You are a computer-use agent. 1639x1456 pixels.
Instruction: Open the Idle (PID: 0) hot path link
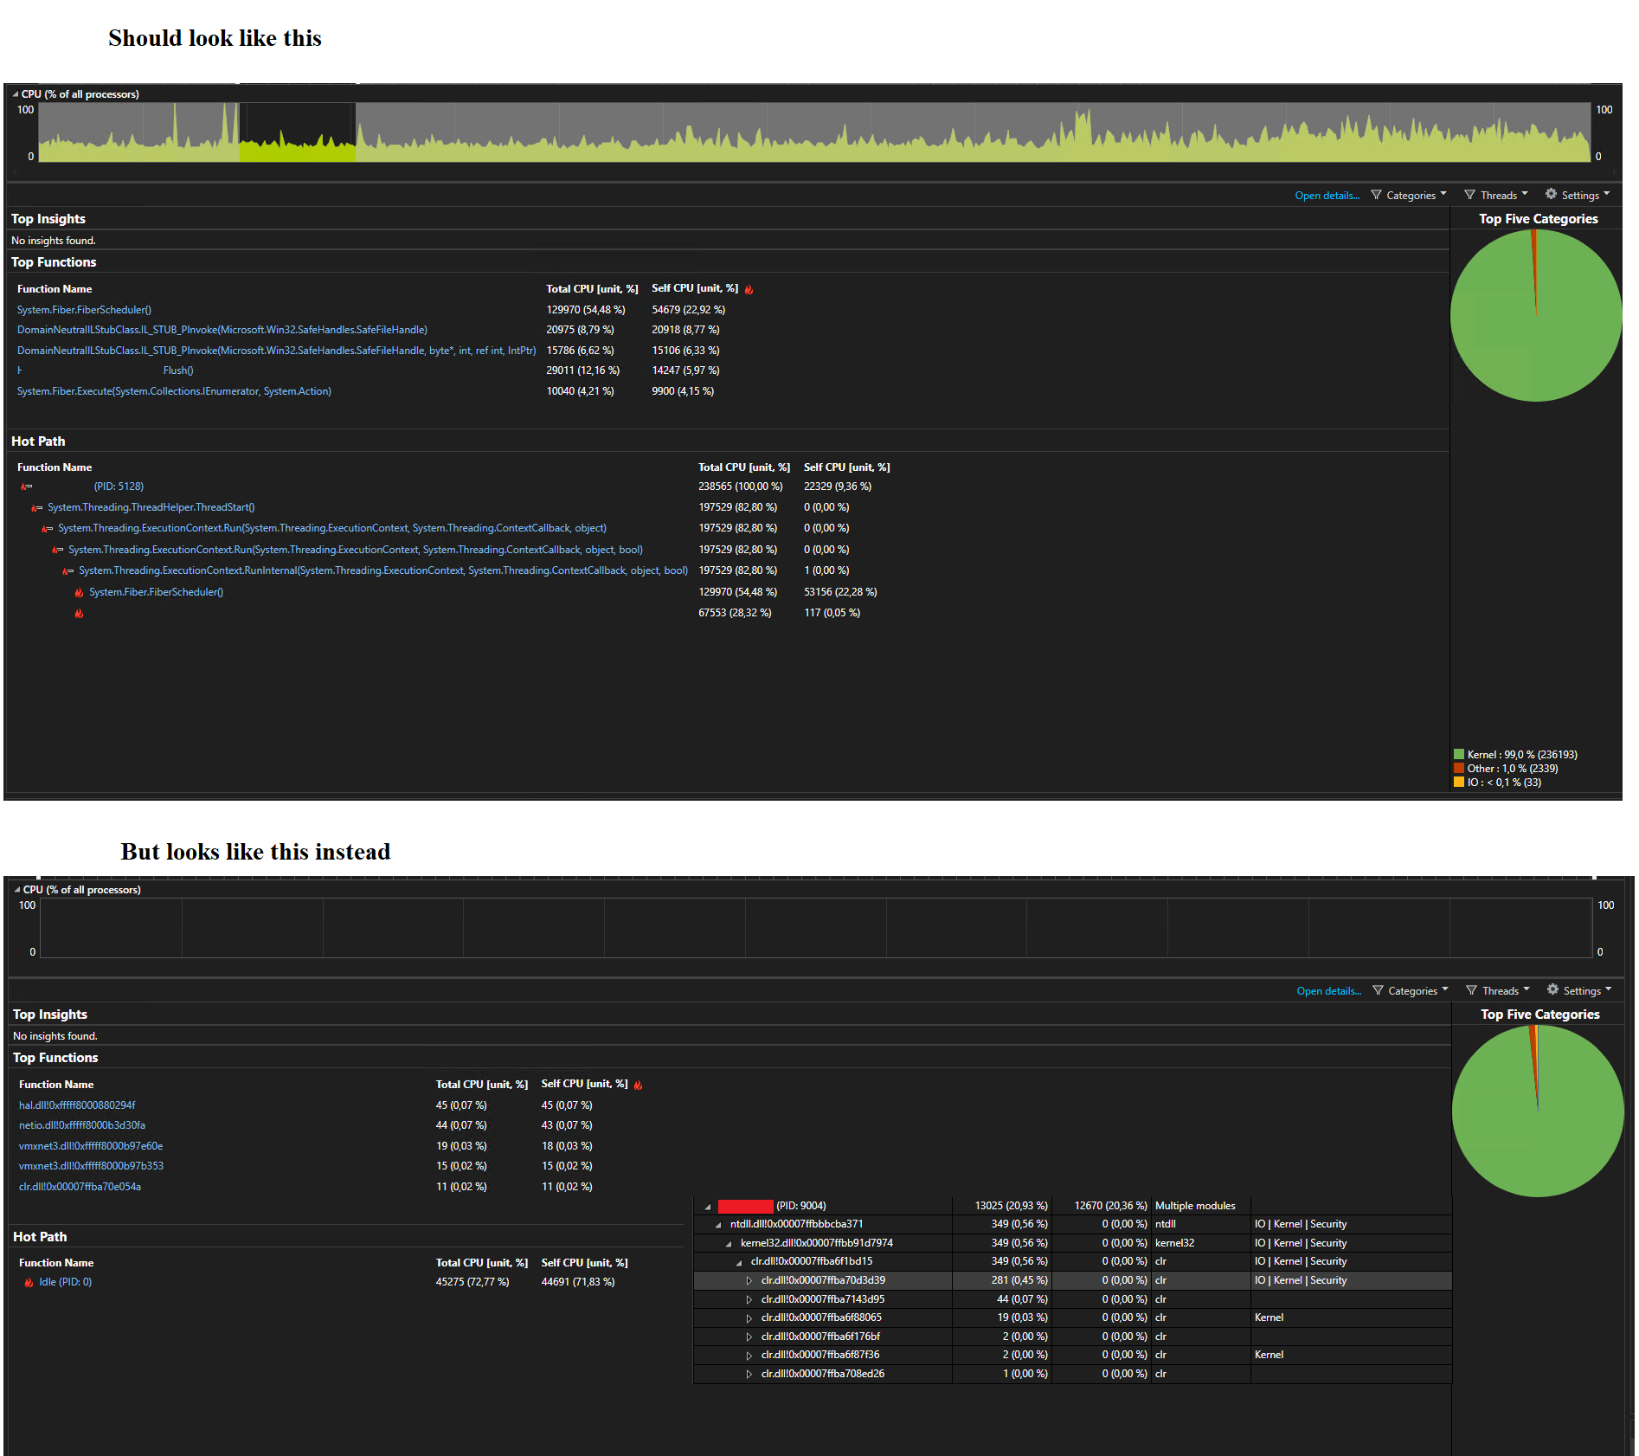pyautogui.click(x=65, y=1282)
